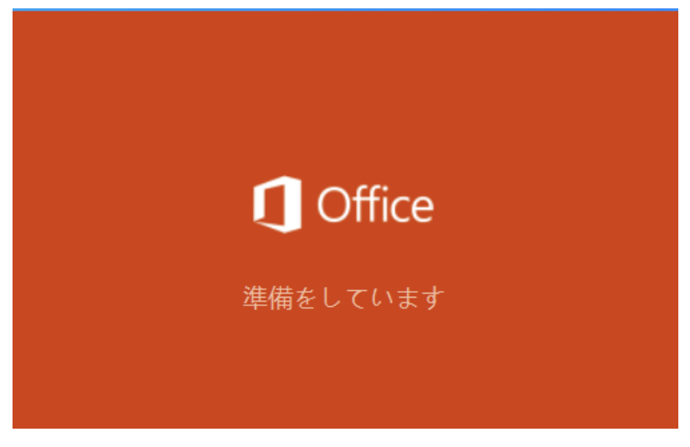Click the capital letter O in Office
This screenshot has width=690, height=447.
click(334, 205)
